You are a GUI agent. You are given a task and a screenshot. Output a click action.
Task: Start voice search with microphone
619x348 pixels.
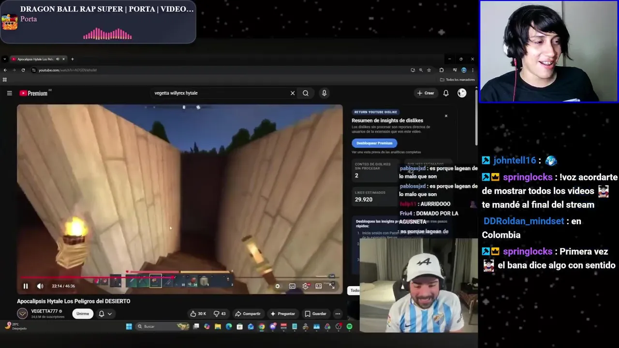tap(324, 93)
